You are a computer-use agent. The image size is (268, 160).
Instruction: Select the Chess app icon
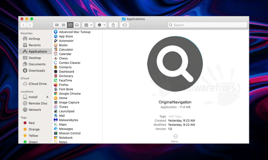55,58
